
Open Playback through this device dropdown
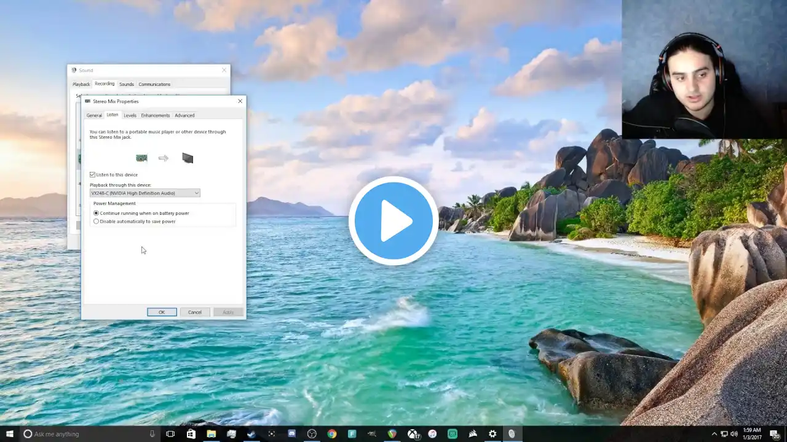145,193
